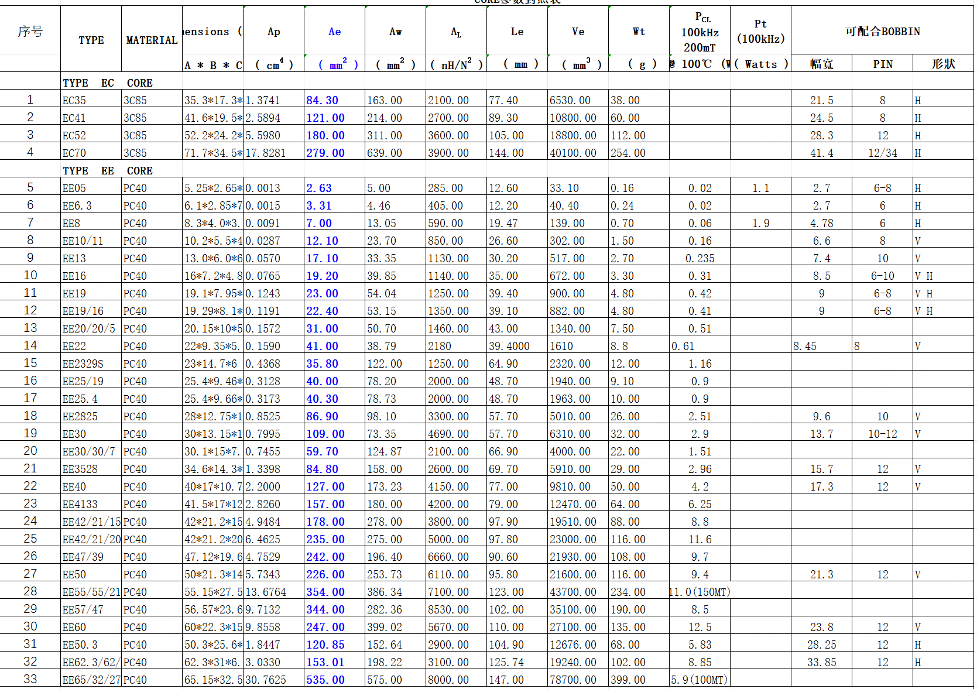Click the 'Ae' column header
The height and width of the screenshot is (689, 977).
334,32
